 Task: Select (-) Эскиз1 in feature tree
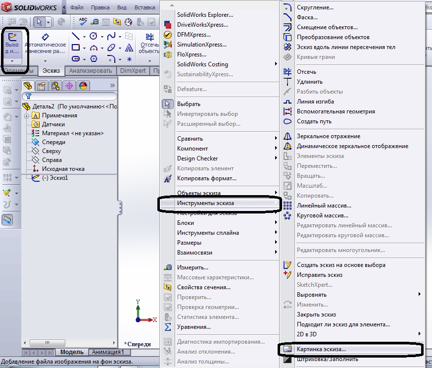pyautogui.click(x=54, y=178)
